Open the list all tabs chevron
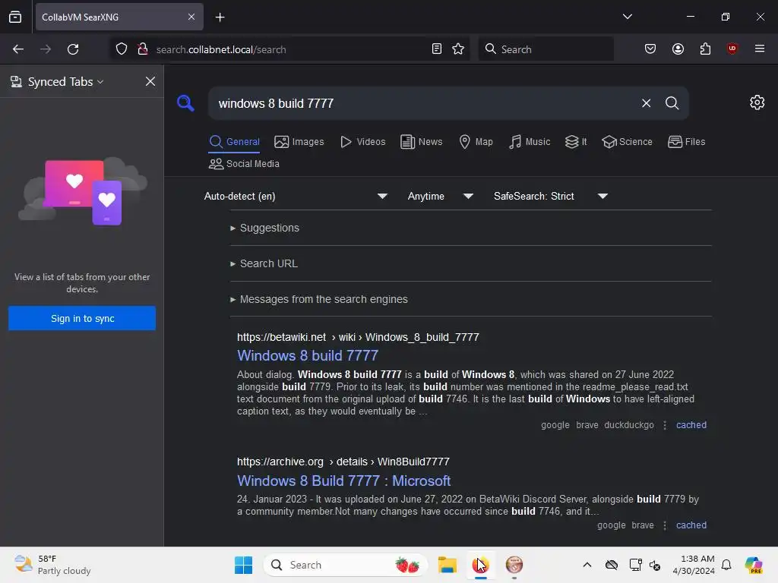The height and width of the screenshot is (583, 778). coord(627,17)
